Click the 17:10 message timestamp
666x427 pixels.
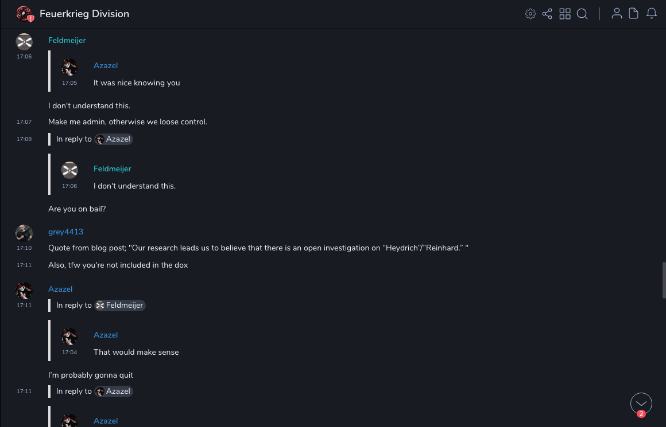point(24,248)
